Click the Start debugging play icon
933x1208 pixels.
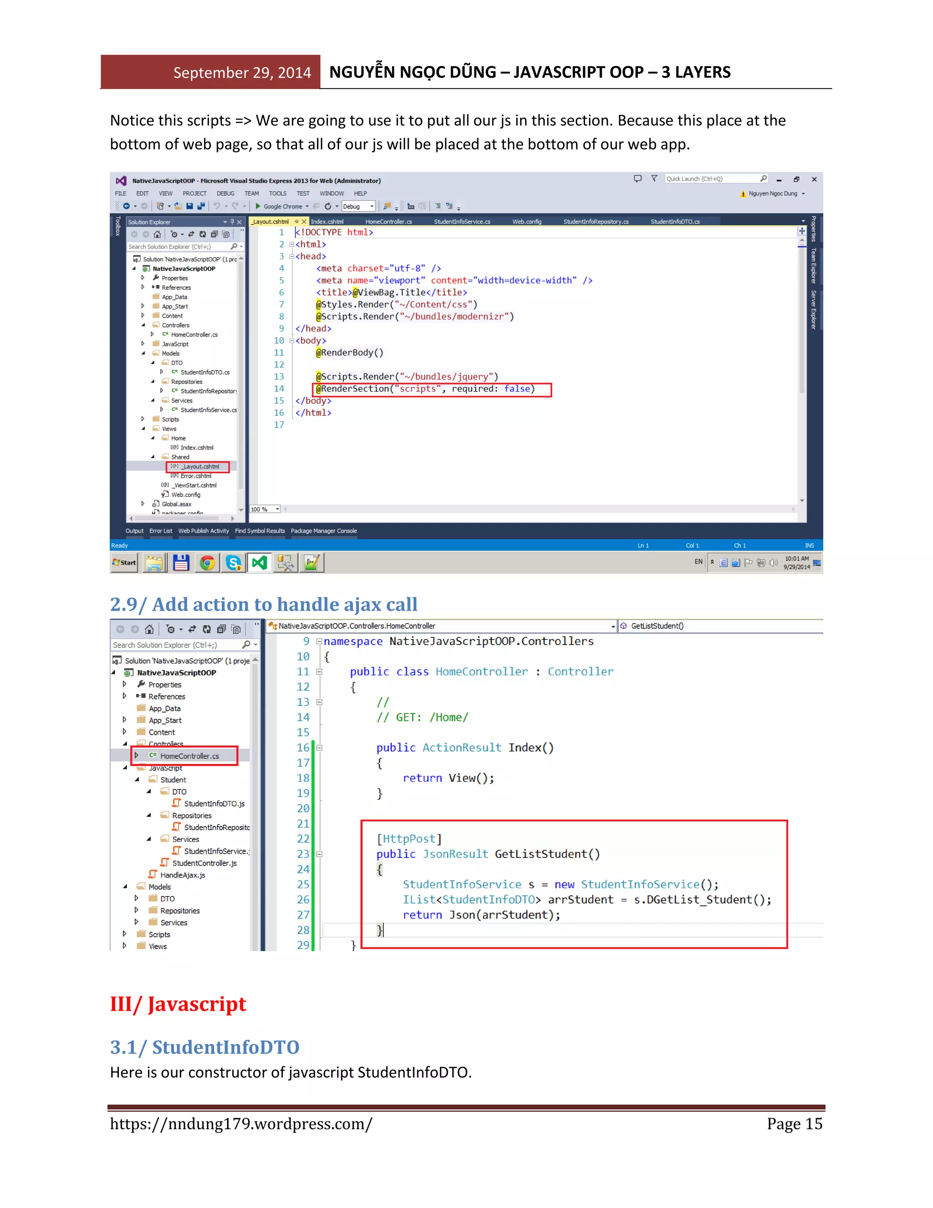point(257,206)
